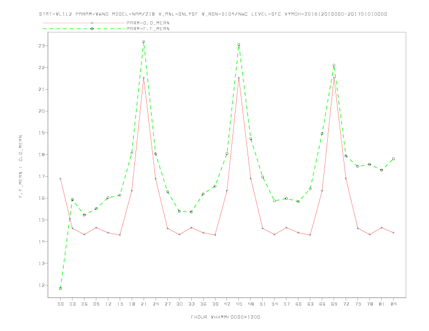Click the x-axis title FHOUR VHHMM:0000>1200
429x331 pixels.
[225, 317]
